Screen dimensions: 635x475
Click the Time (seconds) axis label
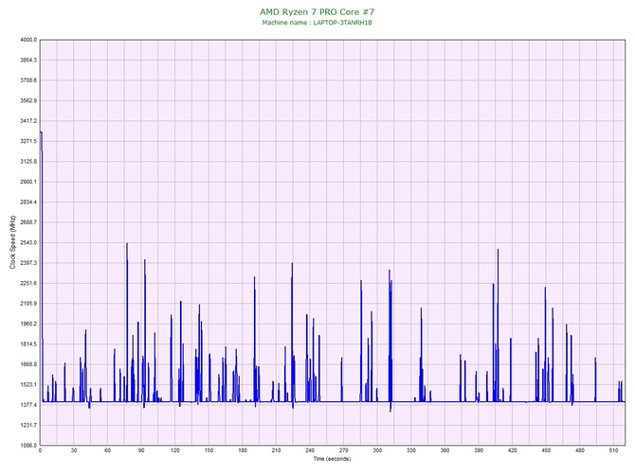332,459
